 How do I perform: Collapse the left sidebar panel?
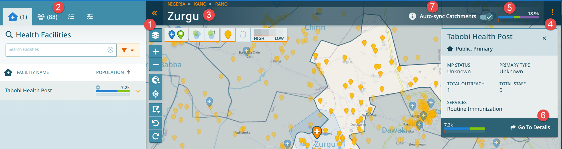click(155, 13)
